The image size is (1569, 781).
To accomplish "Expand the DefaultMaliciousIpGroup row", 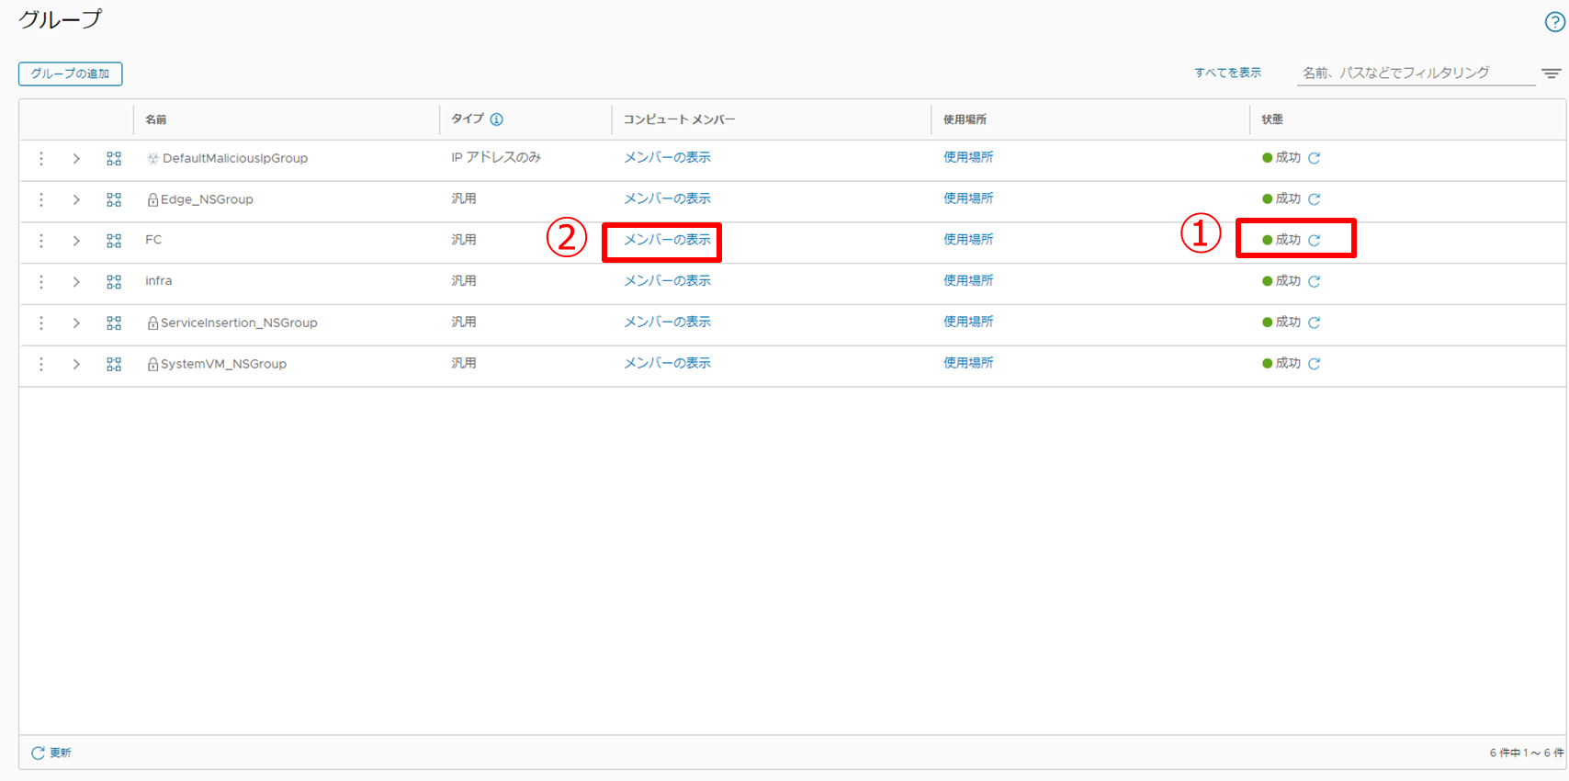I will coord(76,159).
